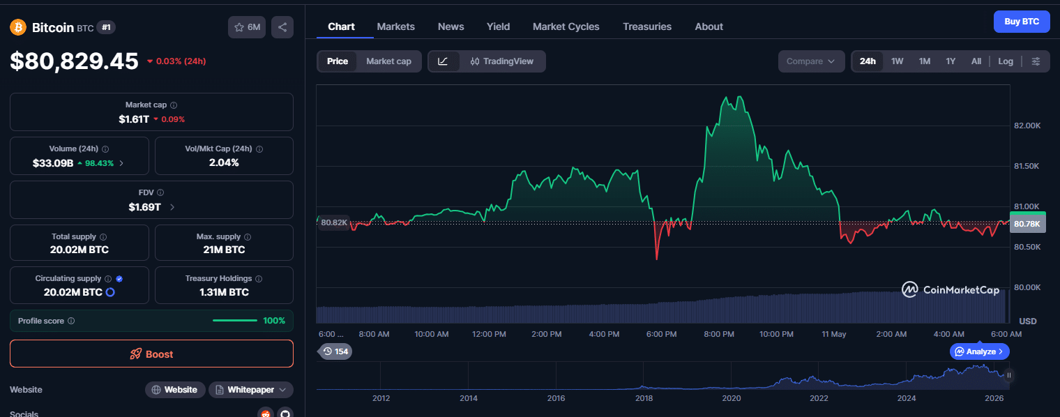Open the About tab
This screenshot has width=1060, height=417.
click(709, 26)
